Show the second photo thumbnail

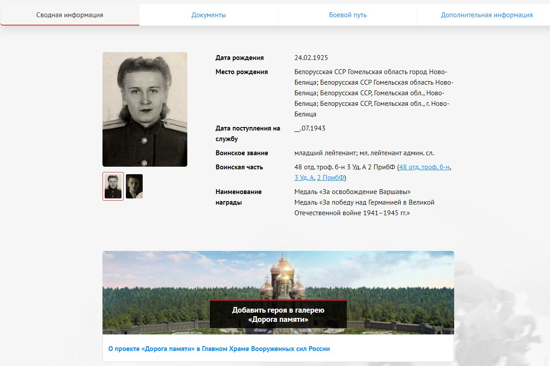coord(134,187)
